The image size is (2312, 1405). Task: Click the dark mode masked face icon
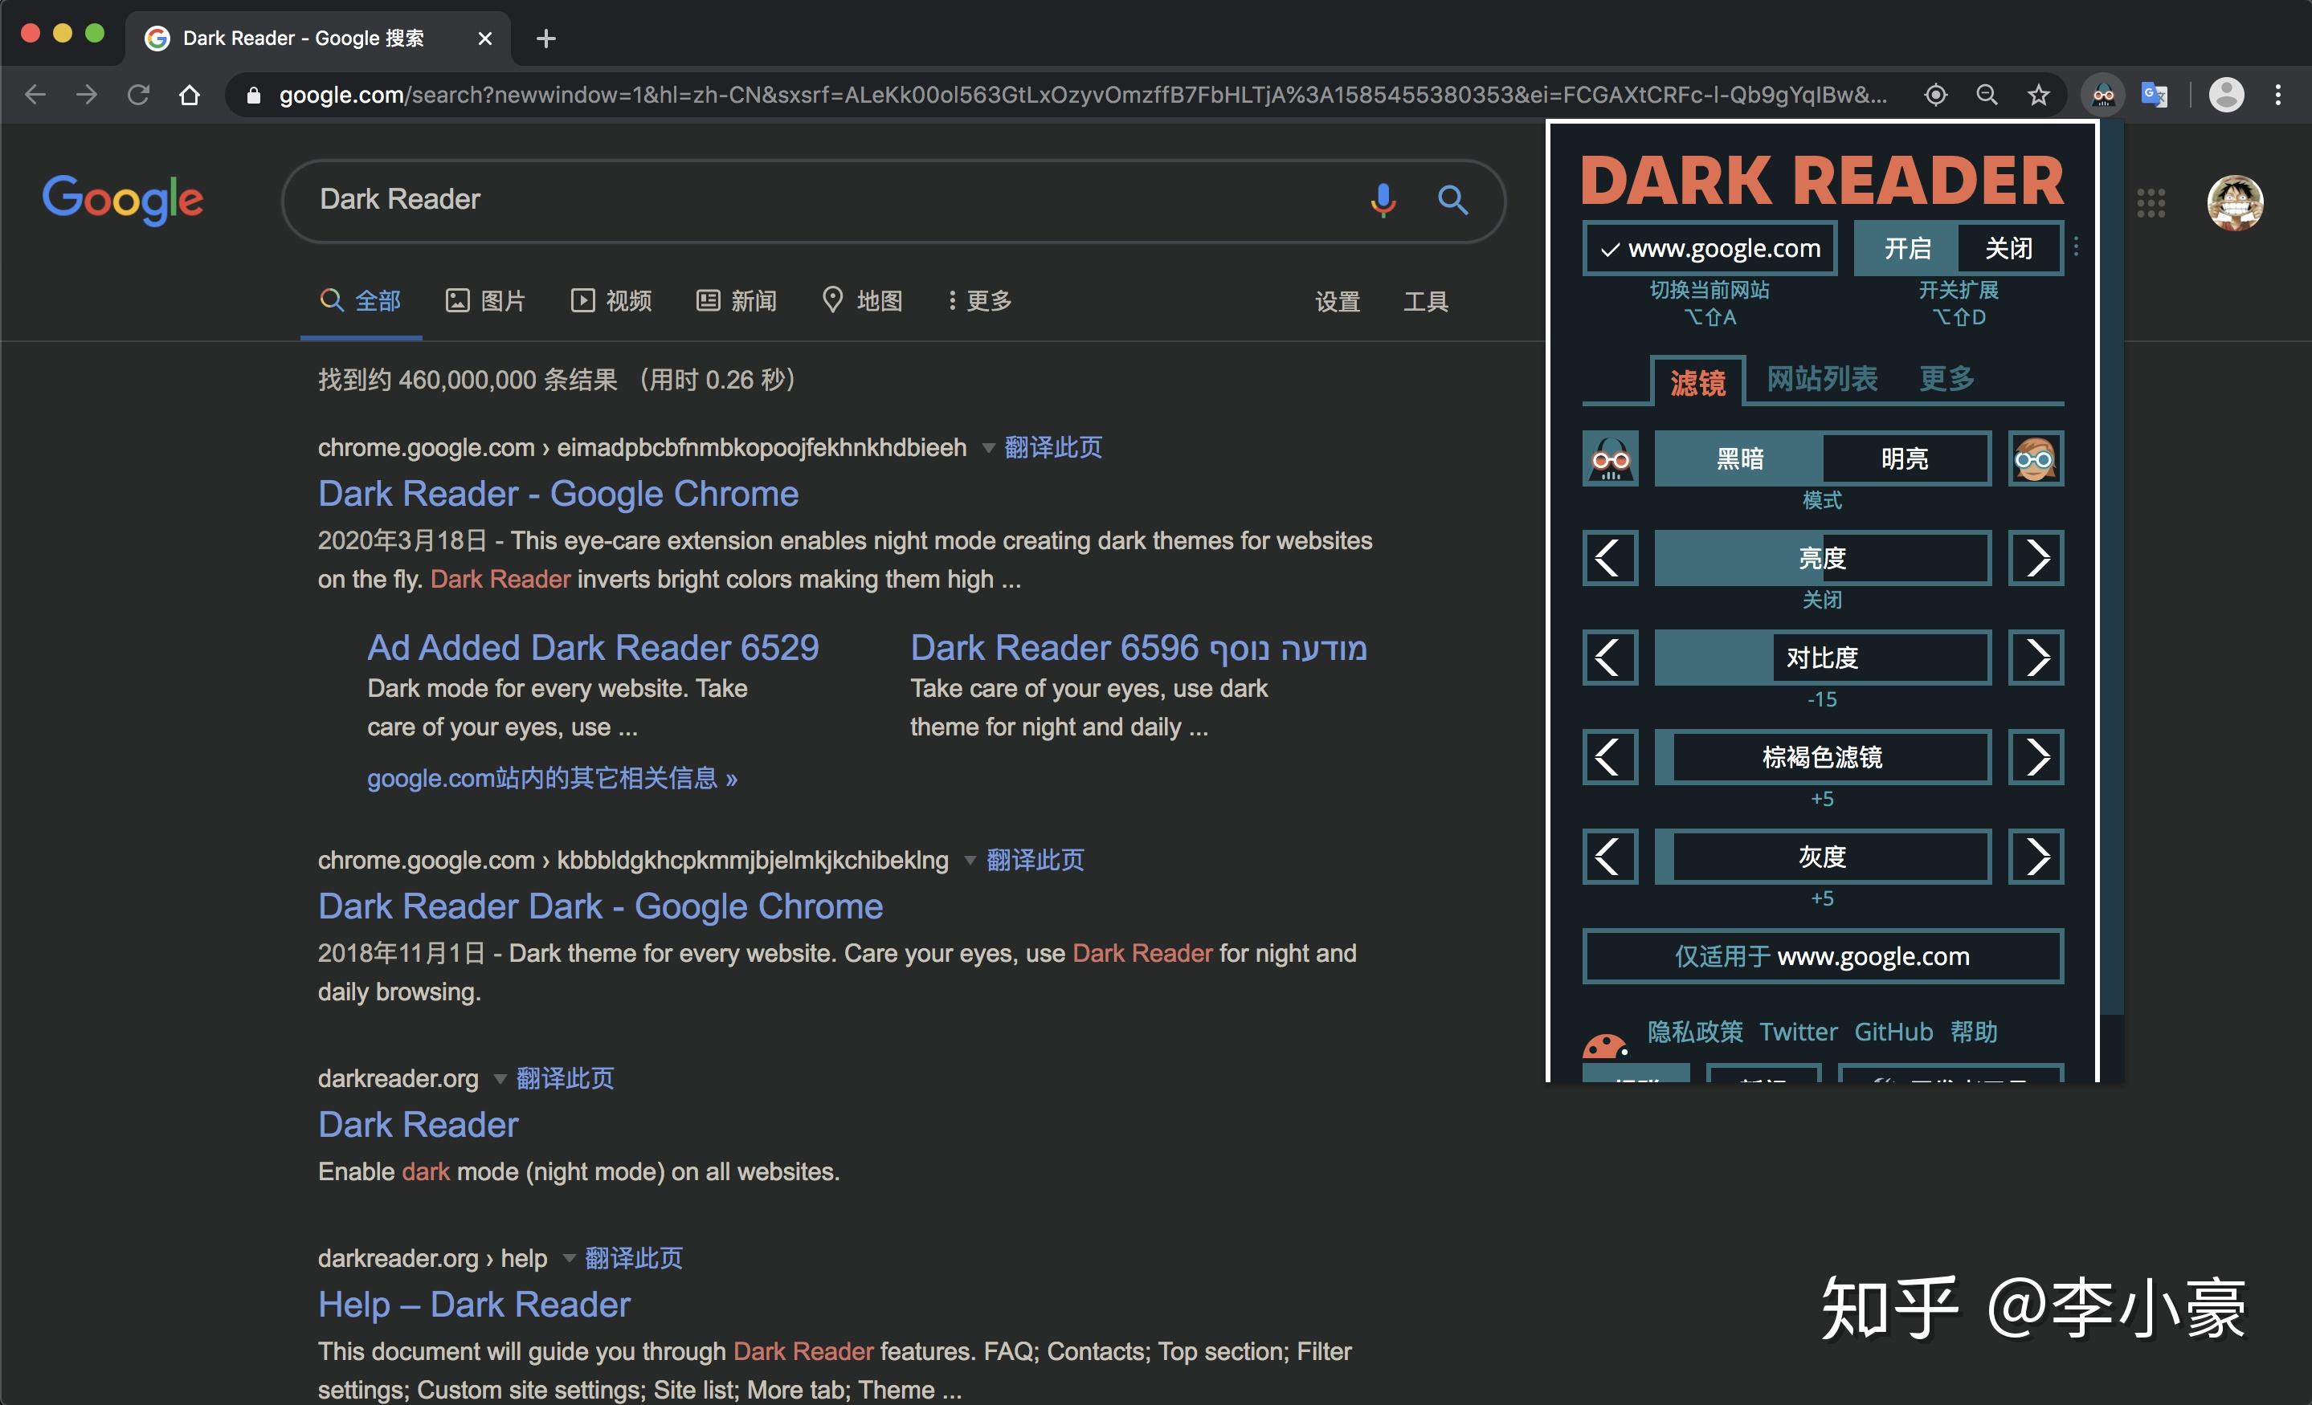click(x=1610, y=458)
